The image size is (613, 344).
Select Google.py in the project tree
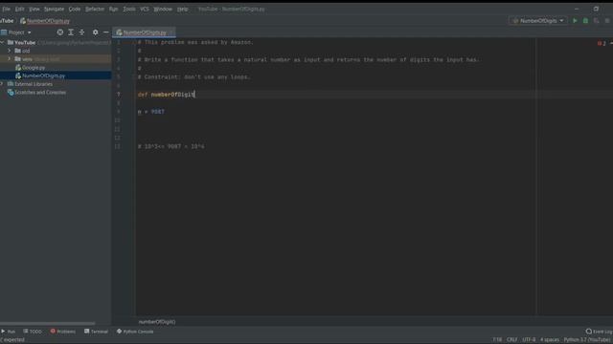coord(34,68)
